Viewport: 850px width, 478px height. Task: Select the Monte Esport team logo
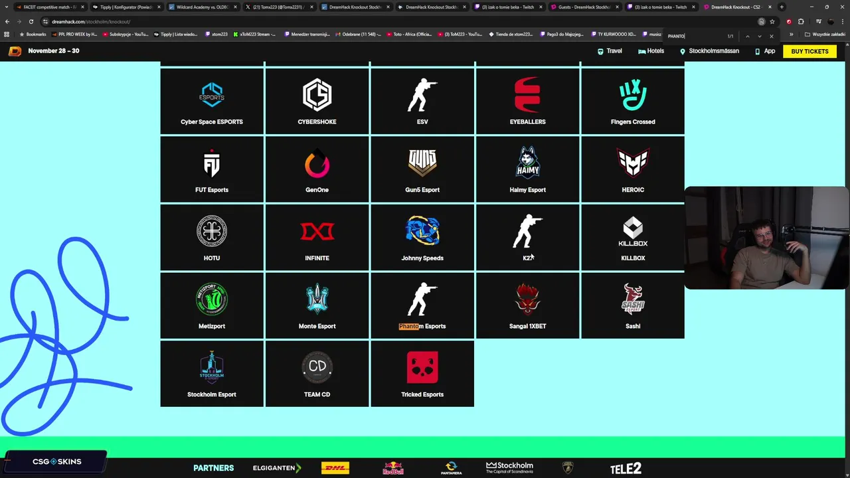pyautogui.click(x=317, y=299)
